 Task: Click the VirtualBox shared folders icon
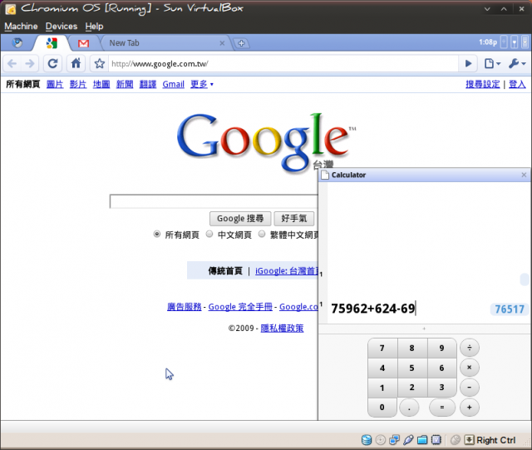[x=422, y=440]
